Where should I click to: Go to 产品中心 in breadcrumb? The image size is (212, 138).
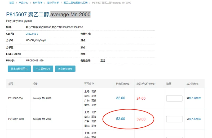(23, 3)
